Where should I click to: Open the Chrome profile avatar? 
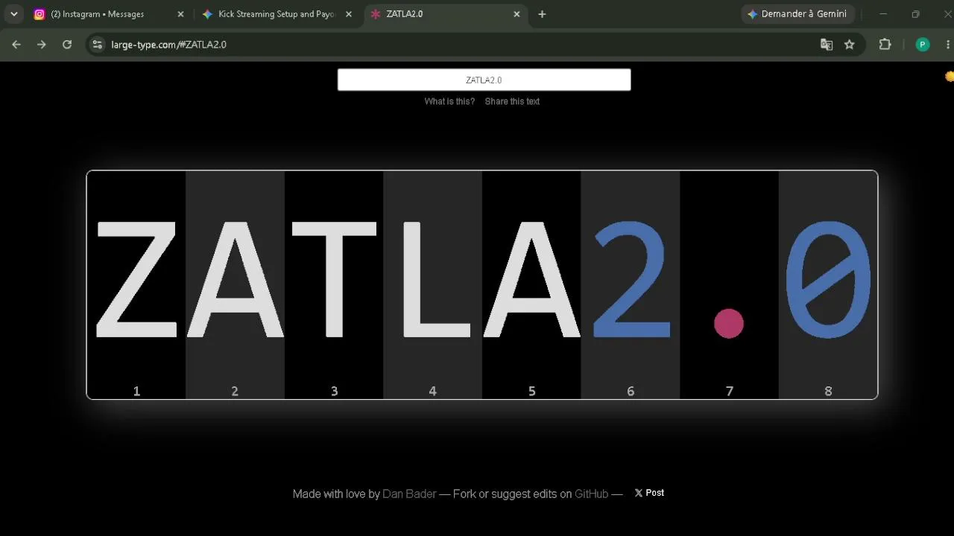(x=923, y=45)
